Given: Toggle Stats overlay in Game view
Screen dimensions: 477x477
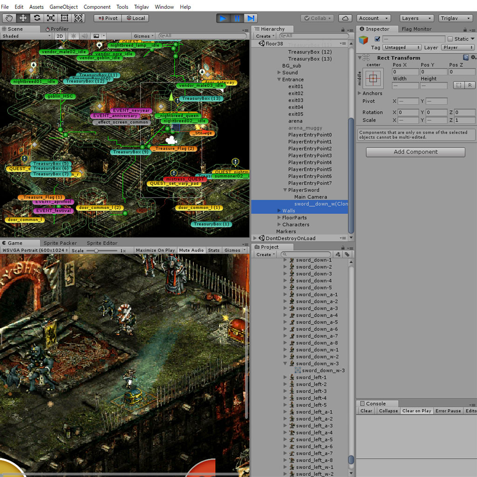Looking at the screenshot, I should [213, 250].
